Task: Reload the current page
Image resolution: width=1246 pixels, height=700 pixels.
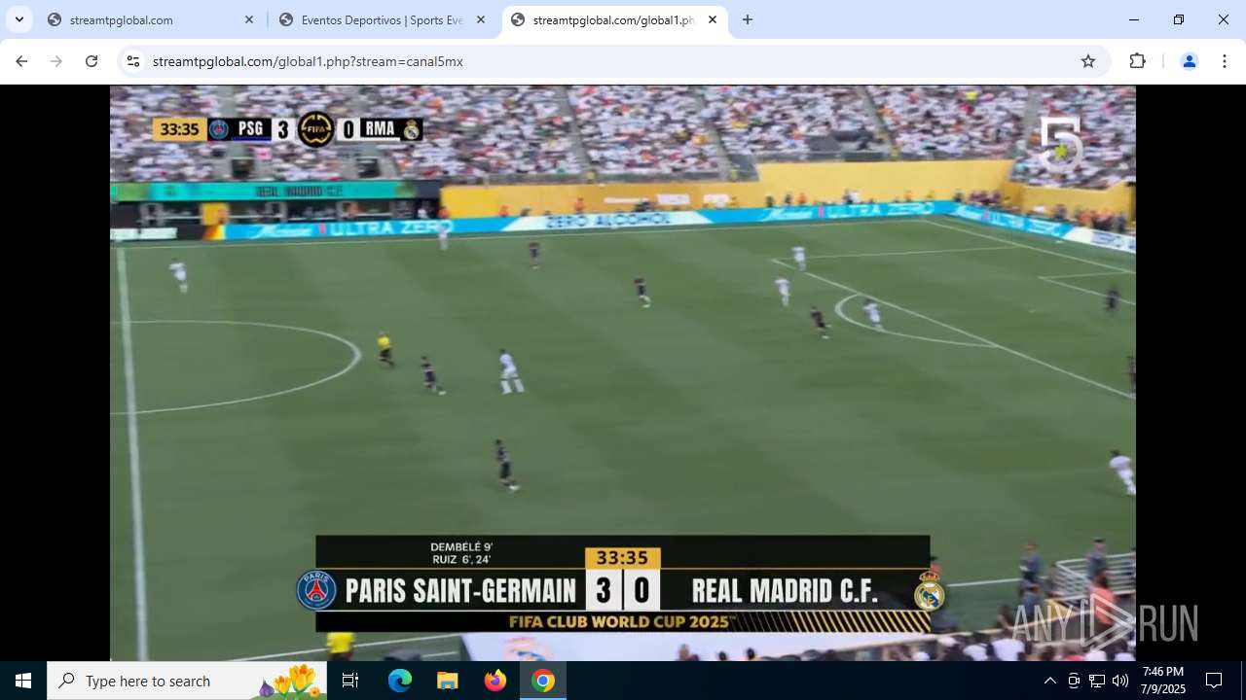Action: (x=92, y=61)
